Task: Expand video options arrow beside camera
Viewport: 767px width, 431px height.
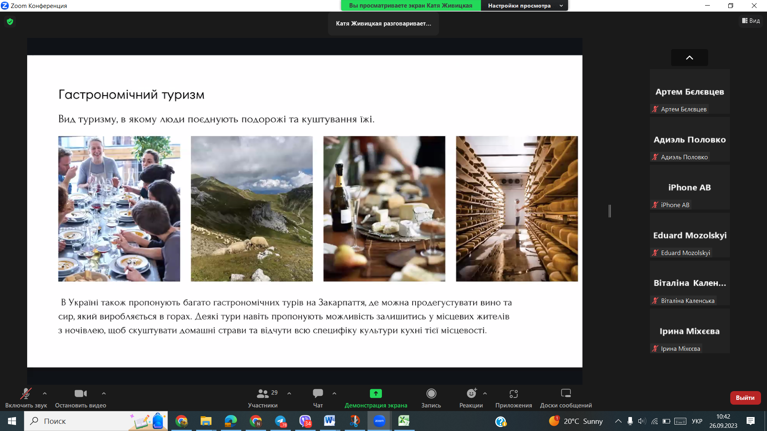Action: pos(104,393)
